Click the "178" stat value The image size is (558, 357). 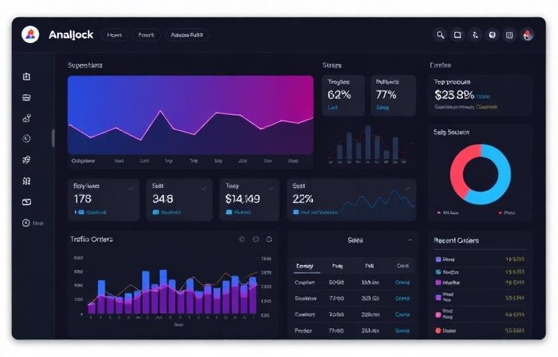tap(82, 199)
